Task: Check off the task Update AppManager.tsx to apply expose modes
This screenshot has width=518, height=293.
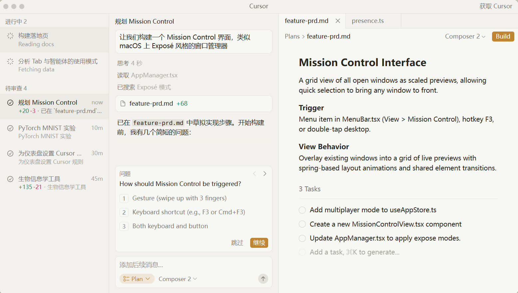Action: click(302, 238)
